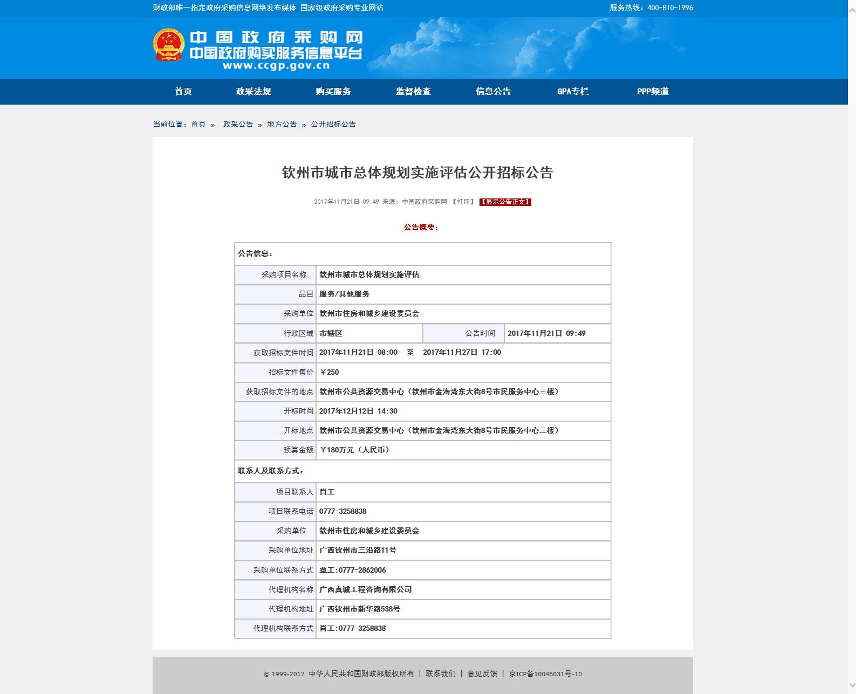Click 意见反馈 in the footer

(482, 674)
